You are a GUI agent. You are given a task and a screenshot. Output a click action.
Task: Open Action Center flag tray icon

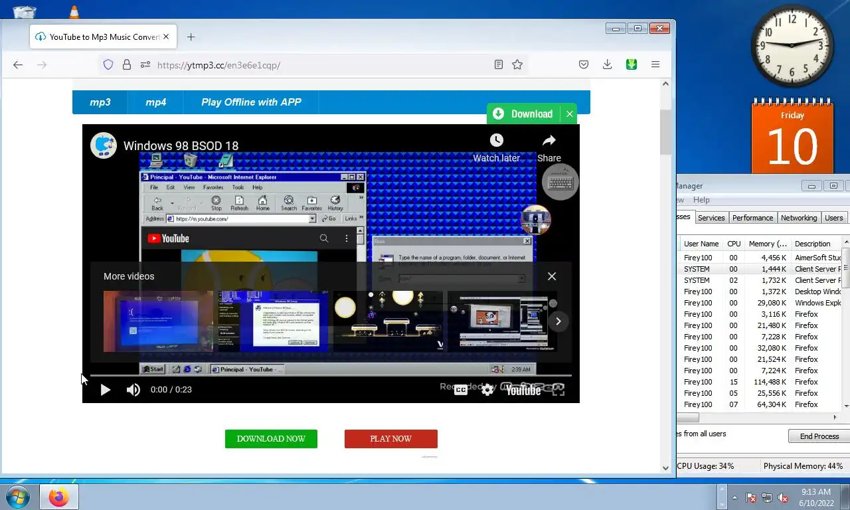click(751, 497)
